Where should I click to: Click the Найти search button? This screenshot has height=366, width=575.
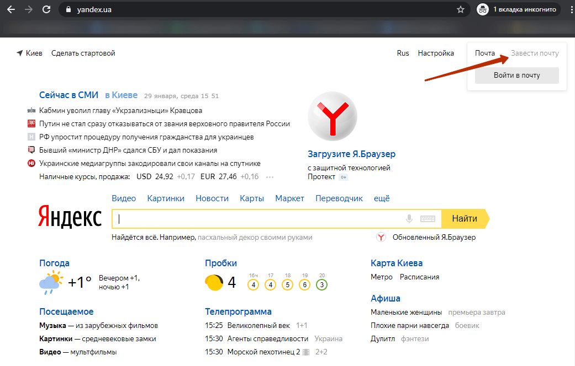pyautogui.click(x=465, y=219)
